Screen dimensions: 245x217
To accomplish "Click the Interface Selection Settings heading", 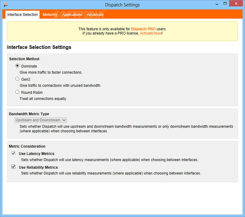I will coord(39,47).
